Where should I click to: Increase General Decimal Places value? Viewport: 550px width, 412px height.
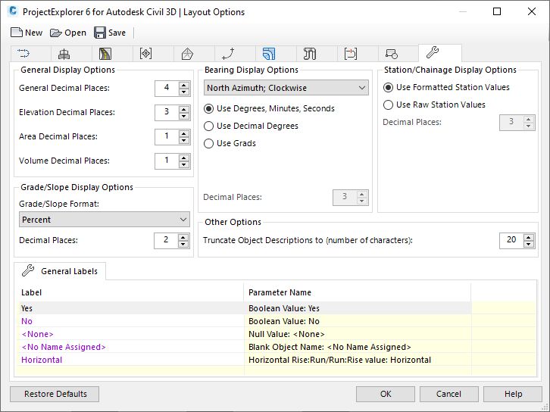click(184, 85)
